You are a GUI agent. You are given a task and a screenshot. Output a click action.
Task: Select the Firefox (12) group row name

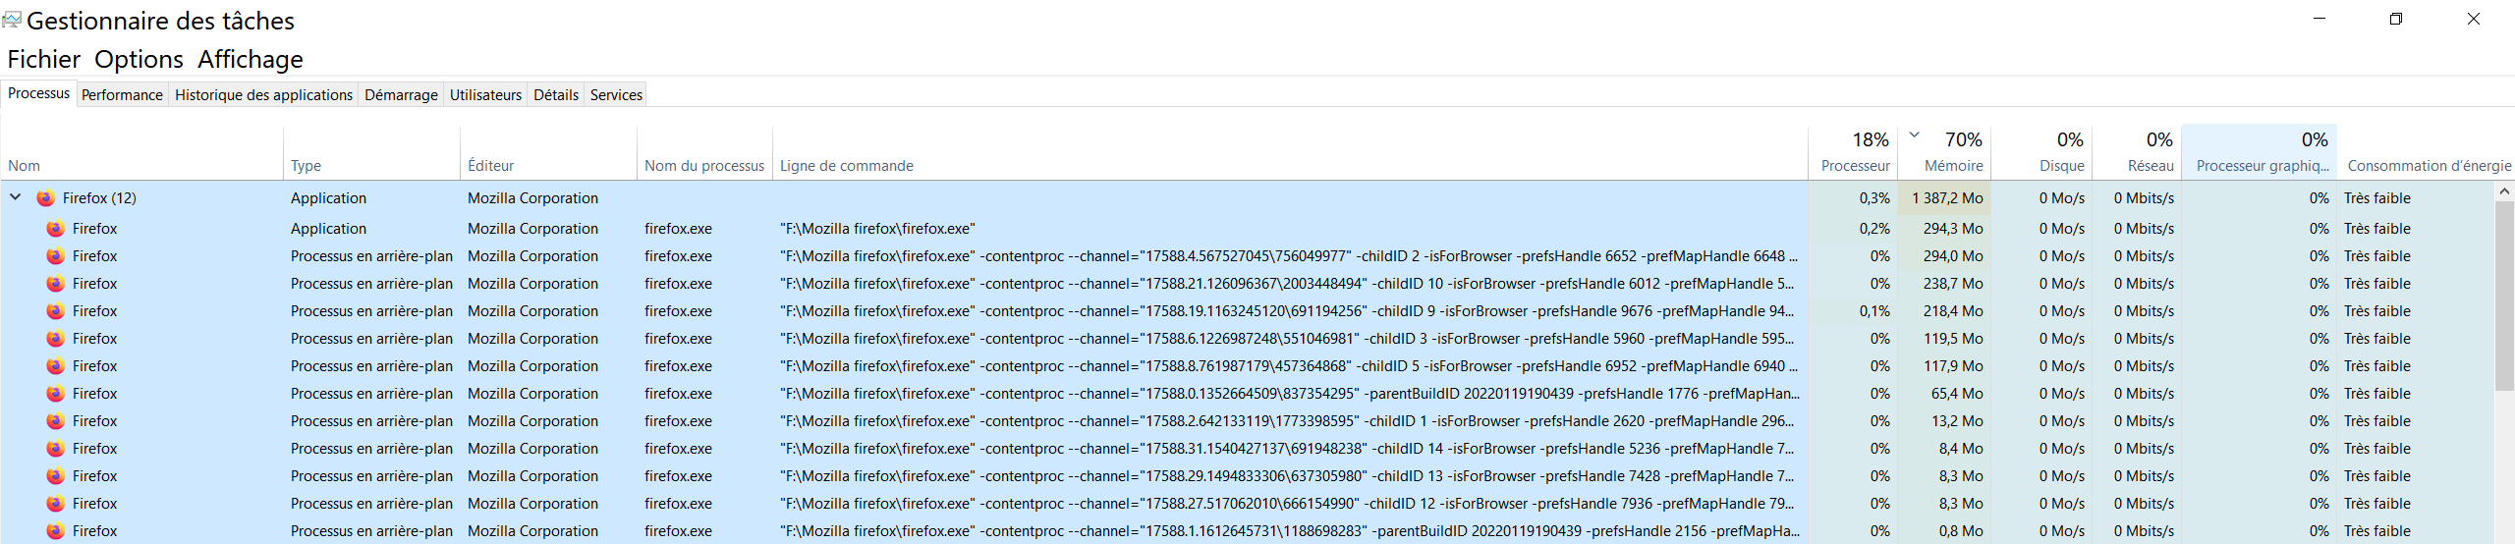coord(99,198)
